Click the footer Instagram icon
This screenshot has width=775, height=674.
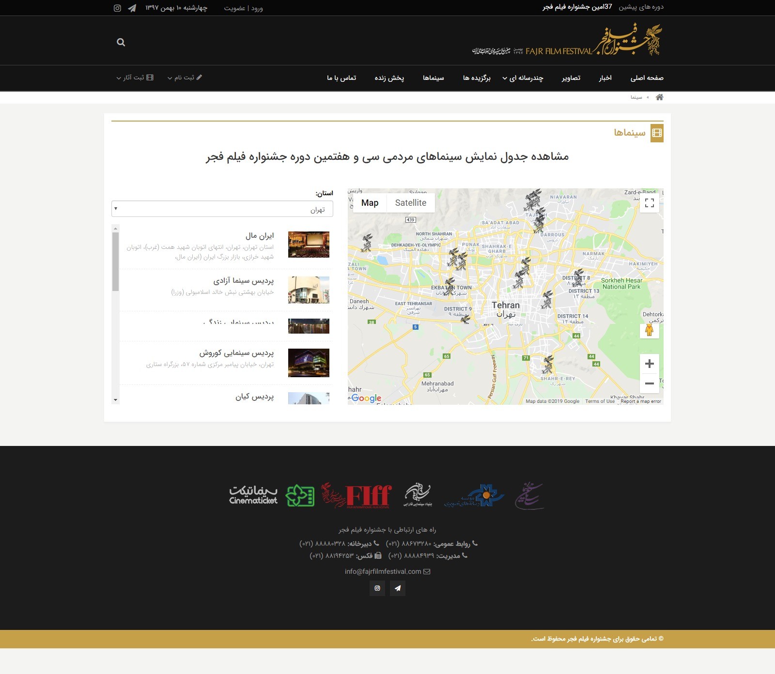[x=377, y=588]
